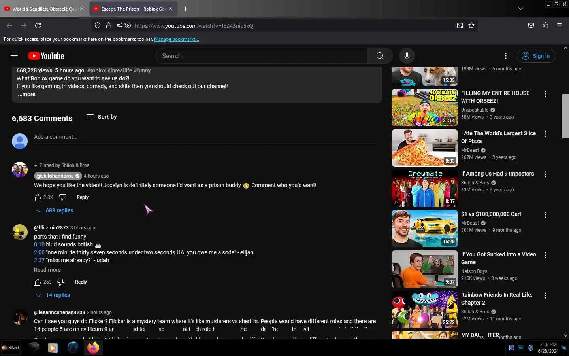
Task: Click the #roblox hashtag
Action: [96, 70]
